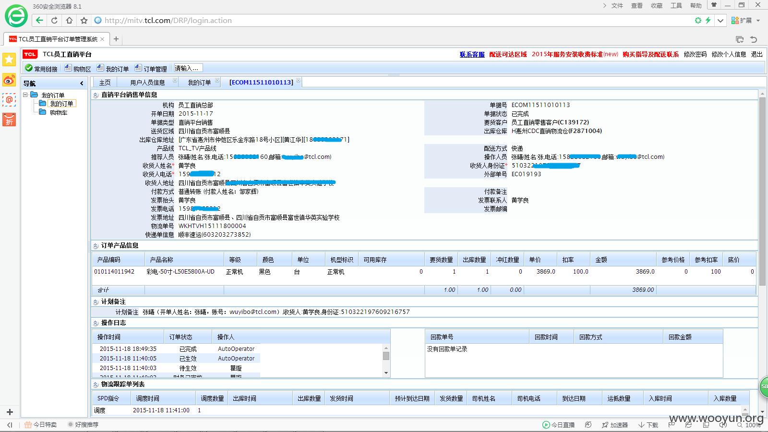Open 我的订单 in the top toolbar
The height and width of the screenshot is (432, 768).
pyautogui.click(x=113, y=69)
